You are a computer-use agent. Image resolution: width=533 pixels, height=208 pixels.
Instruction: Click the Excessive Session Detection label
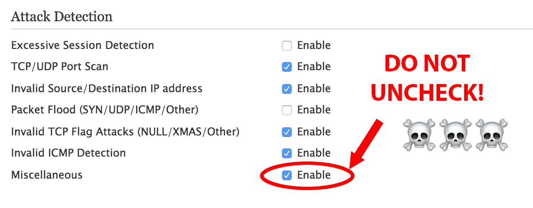tap(83, 45)
